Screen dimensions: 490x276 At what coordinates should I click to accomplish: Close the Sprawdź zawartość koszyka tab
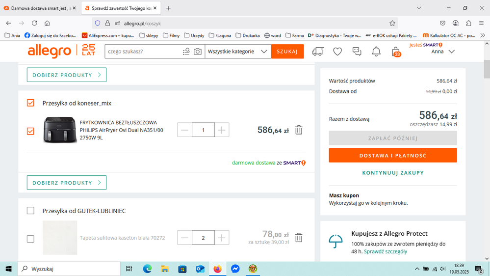click(155, 8)
